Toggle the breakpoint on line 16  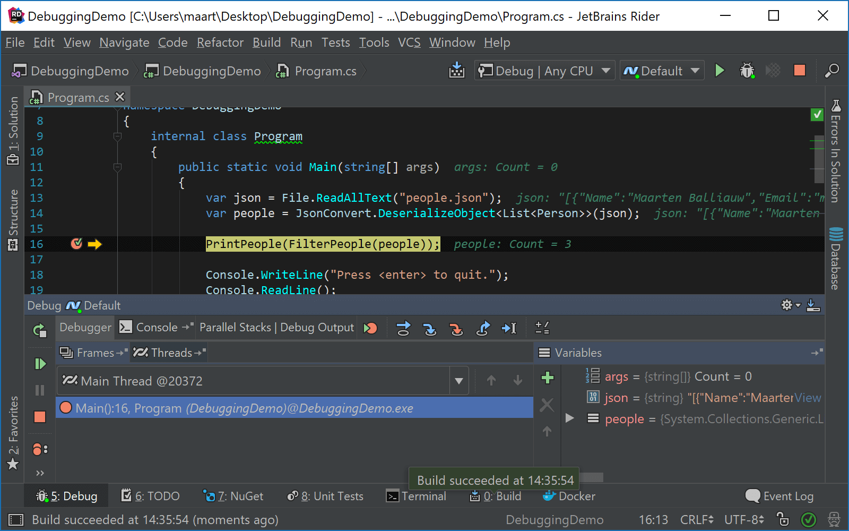pos(76,244)
